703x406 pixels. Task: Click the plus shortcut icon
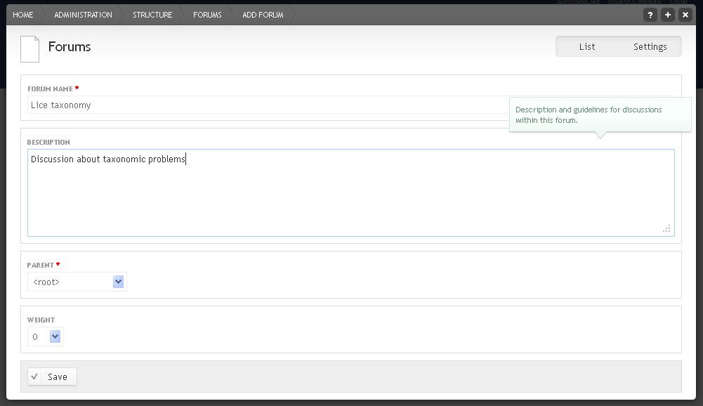668,15
